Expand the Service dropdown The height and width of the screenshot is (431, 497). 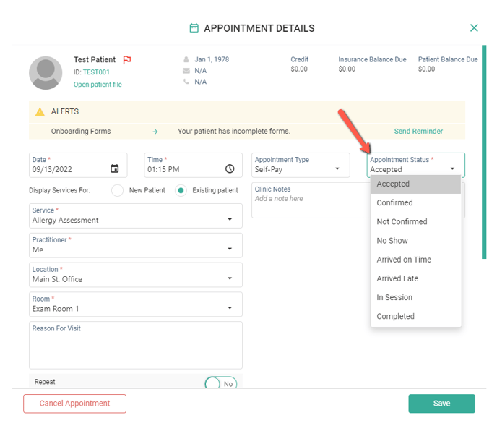(230, 220)
